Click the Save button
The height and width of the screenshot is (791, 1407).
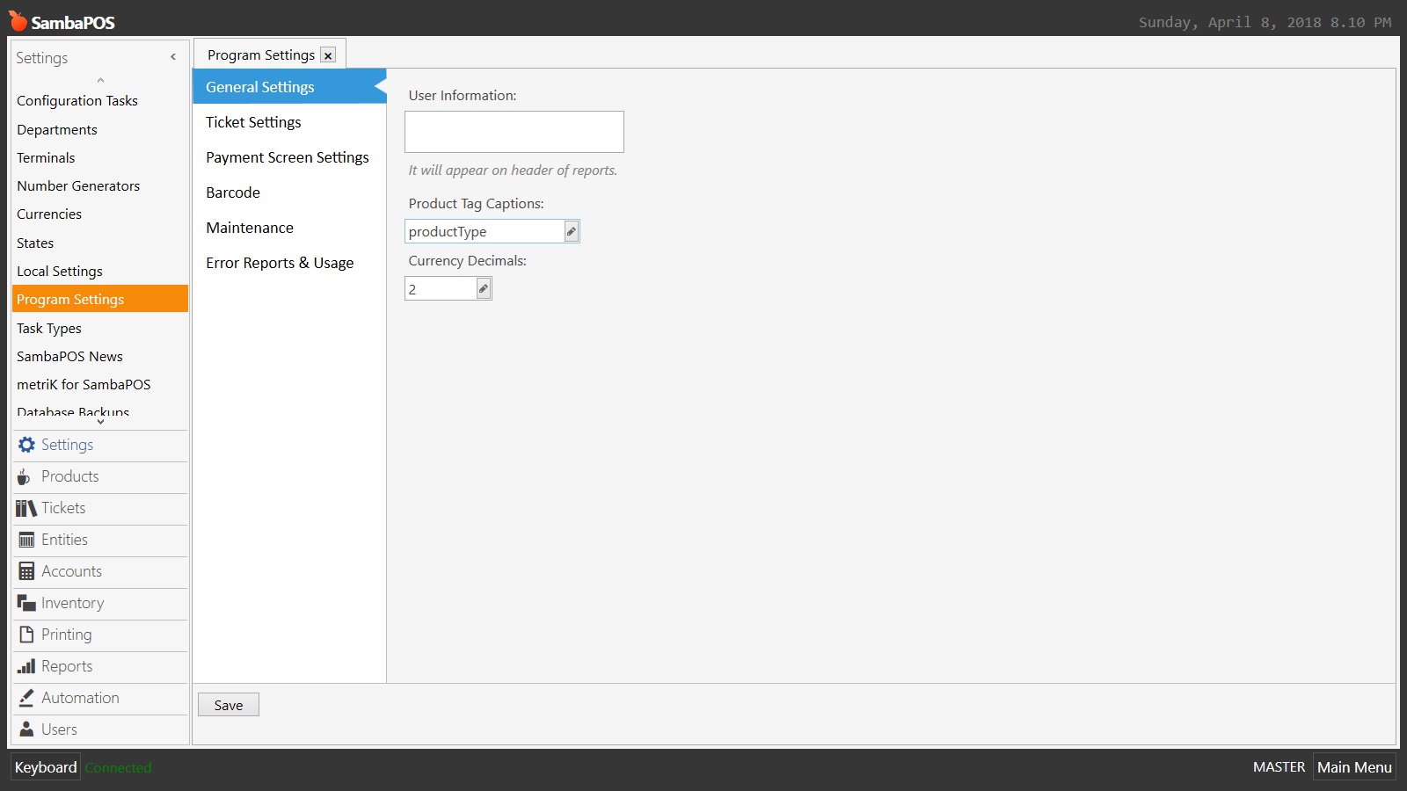click(229, 705)
